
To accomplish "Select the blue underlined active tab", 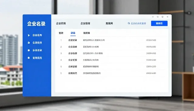I will click(x=73, y=33).
